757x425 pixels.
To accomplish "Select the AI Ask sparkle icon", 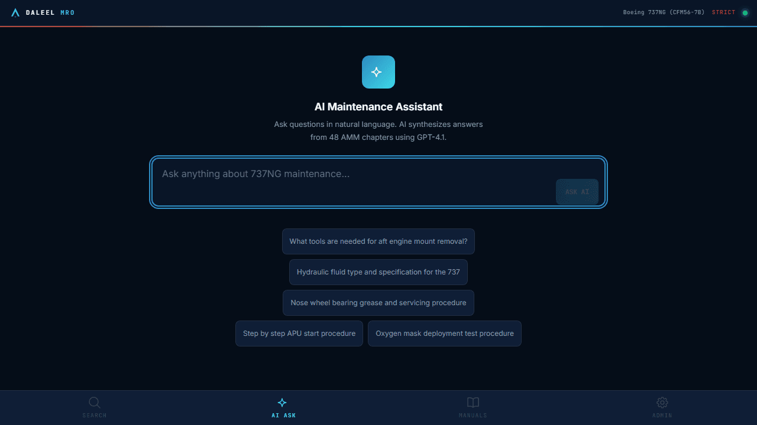I will pos(282,403).
